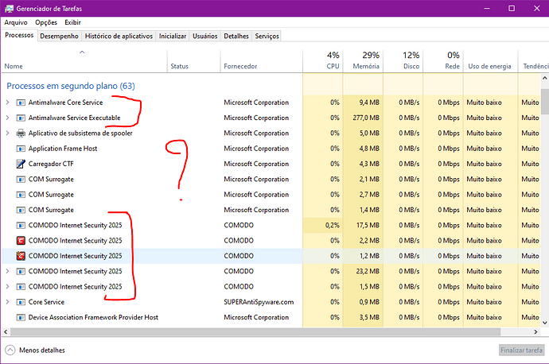Screen dimensions: 549x364
Task: Click the SUPERAntiSpyware Core Service icon
Action: tap(21, 302)
